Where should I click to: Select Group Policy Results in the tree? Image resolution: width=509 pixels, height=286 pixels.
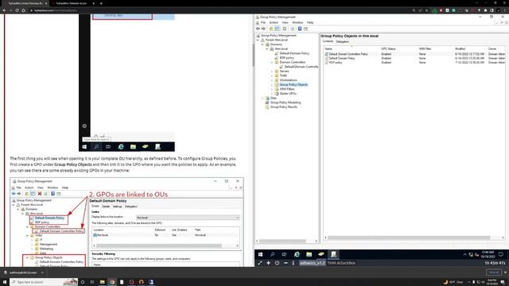coord(283,106)
